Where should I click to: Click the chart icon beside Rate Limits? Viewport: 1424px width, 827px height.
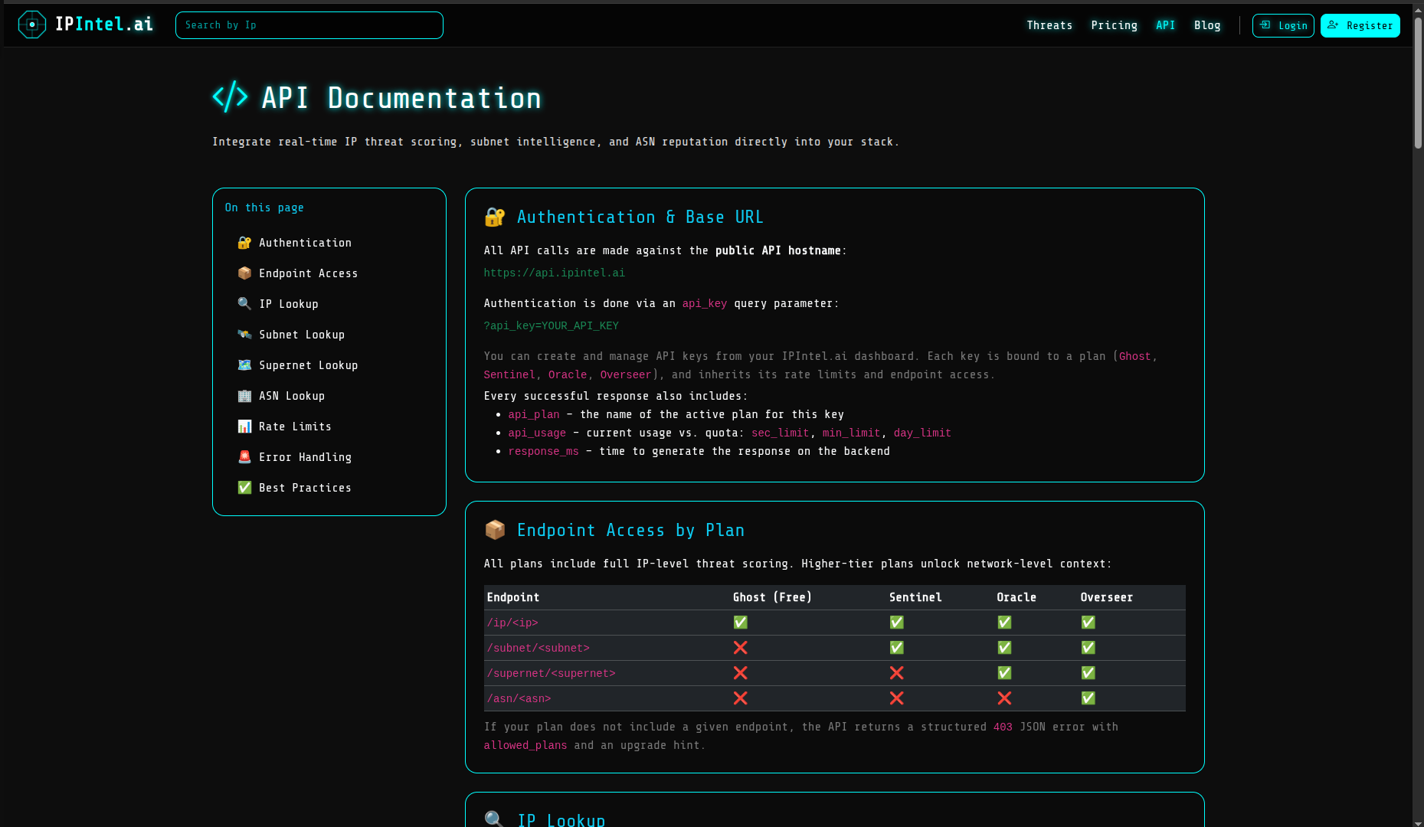244,427
